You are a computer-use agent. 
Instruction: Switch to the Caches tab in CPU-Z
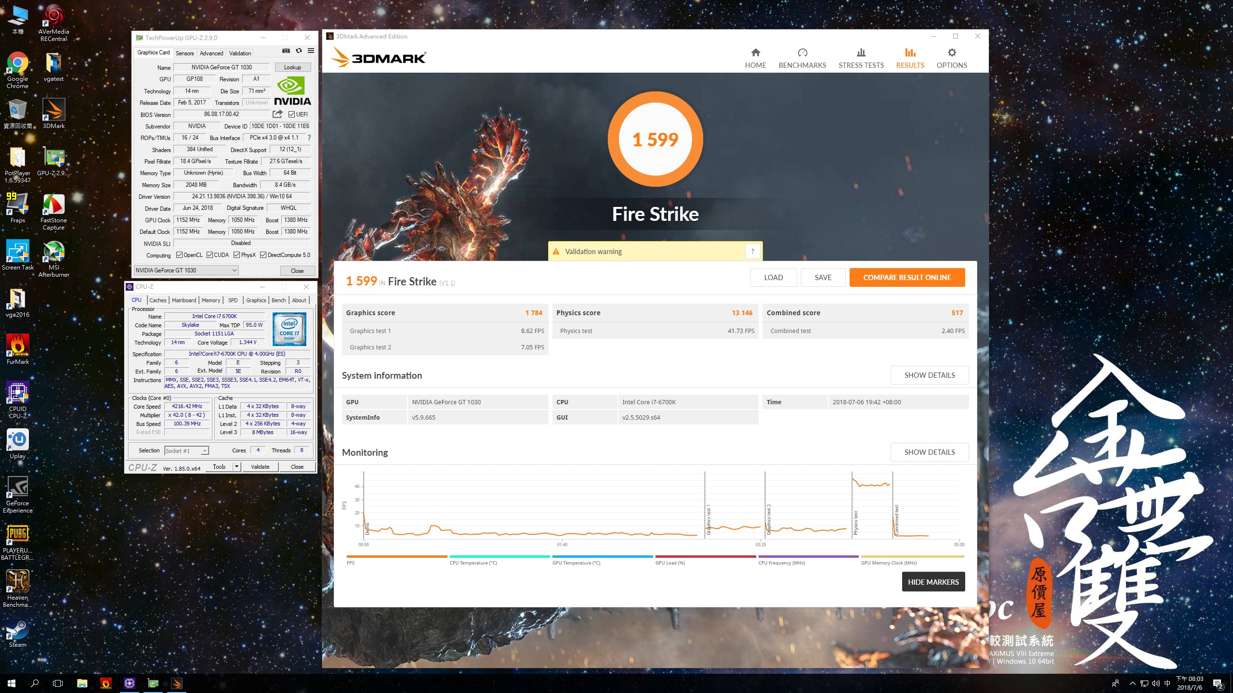coord(157,300)
